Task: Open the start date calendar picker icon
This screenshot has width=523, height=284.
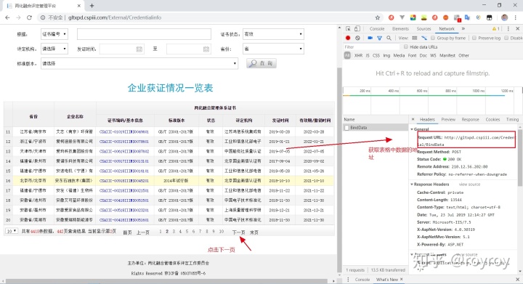Action: [x=139, y=49]
